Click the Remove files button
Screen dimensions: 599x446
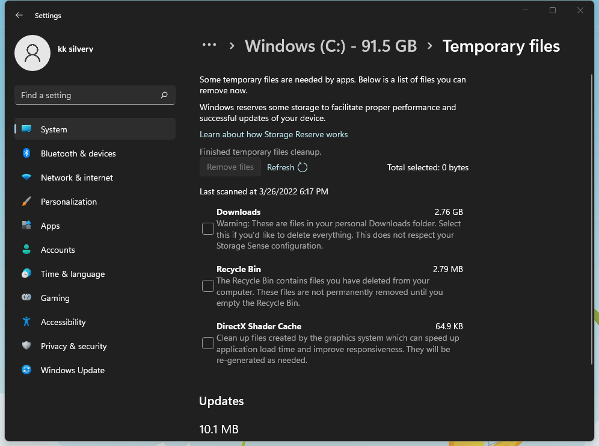click(230, 167)
